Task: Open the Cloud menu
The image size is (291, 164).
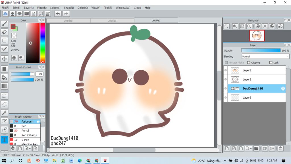Action: pos(138,8)
